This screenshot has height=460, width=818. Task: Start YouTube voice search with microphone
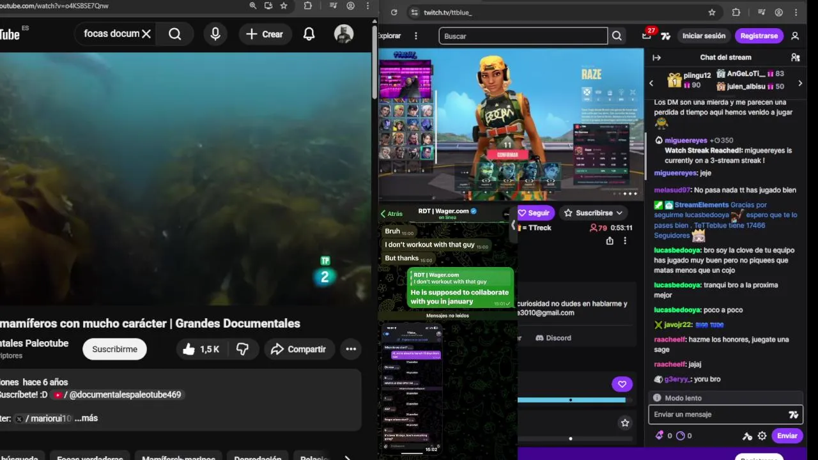tap(215, 34)
